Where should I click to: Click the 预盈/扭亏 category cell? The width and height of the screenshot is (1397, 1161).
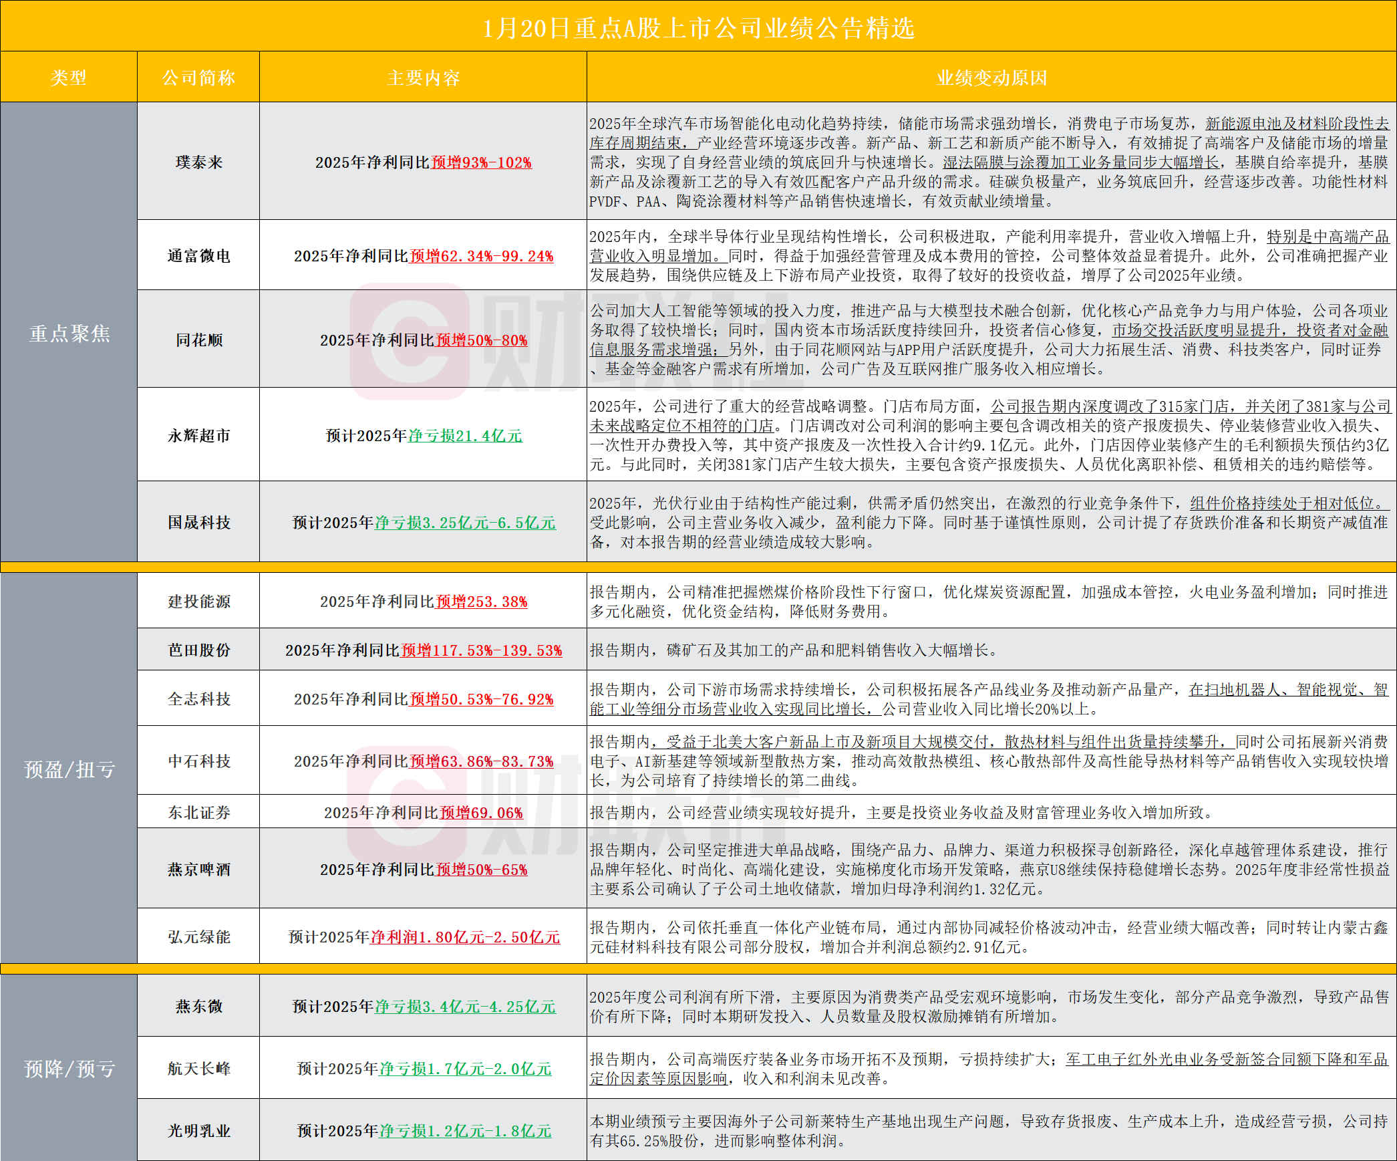[69, 769]
